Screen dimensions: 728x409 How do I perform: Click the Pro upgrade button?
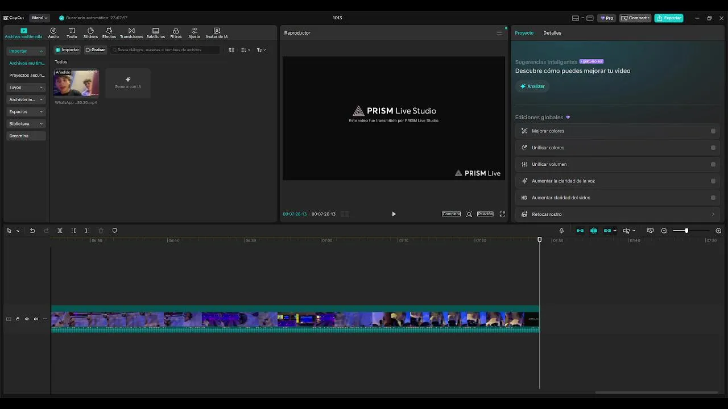tap(606, 18)
